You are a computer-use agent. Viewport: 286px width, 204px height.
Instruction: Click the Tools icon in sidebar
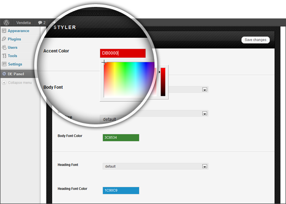point(4,56)
